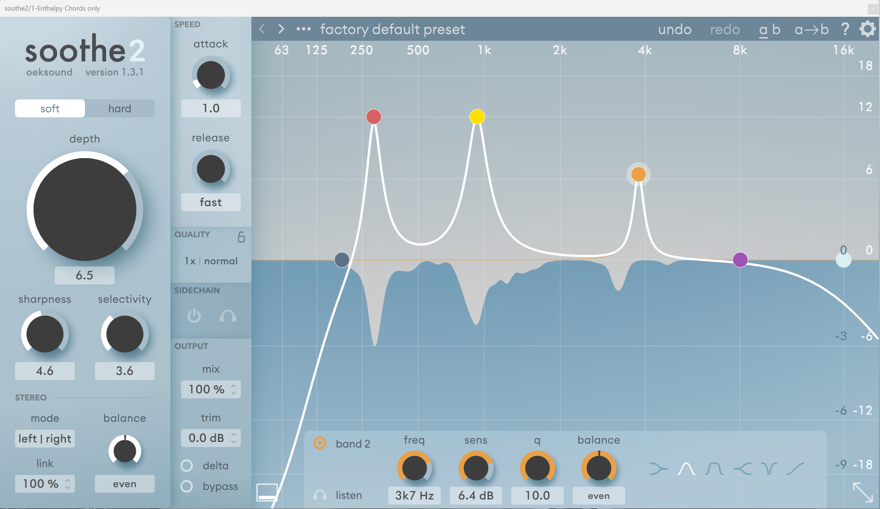Click the sharpness knob
Image resolution: width=880 pixels, height=509 pixels.
pos(45,334)
